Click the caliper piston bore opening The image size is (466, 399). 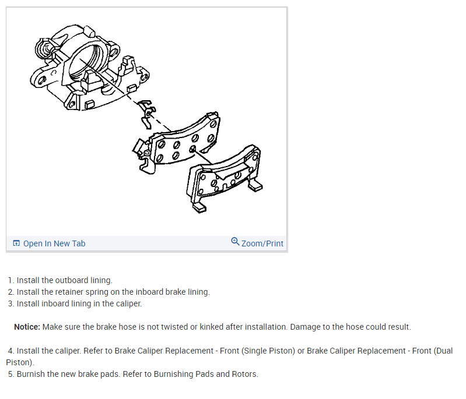pos(87,61)
